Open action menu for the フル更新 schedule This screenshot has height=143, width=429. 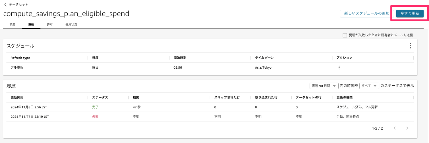(x=339, y=68)
